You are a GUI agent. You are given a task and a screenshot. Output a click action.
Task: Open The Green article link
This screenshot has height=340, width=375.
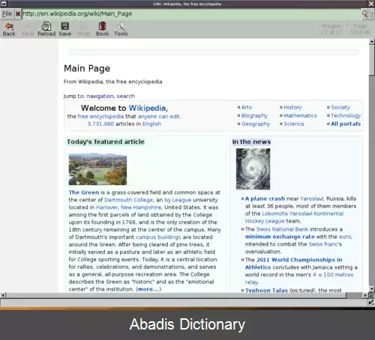84,192
